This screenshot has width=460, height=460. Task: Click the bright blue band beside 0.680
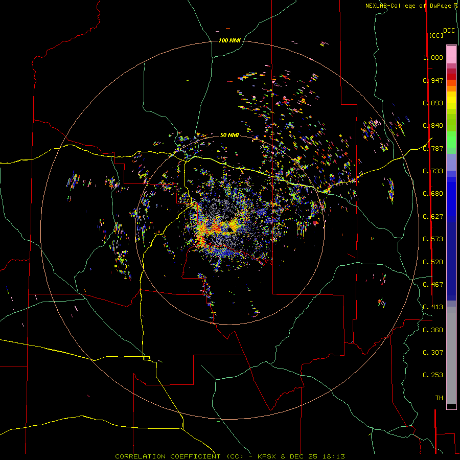[451, 197]
